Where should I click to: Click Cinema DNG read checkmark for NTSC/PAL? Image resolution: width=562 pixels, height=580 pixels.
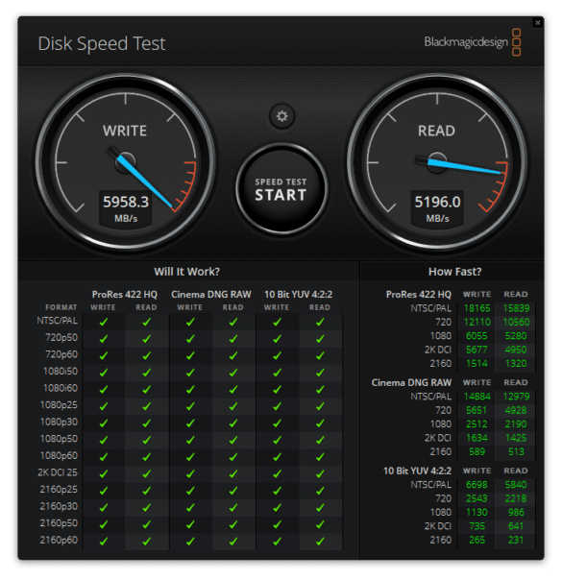point(233,322)
